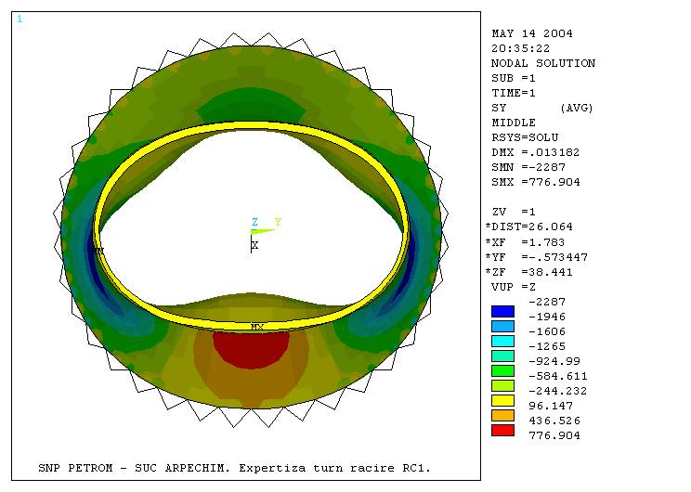Select the yellow 96.147 legend swatch
This screenshot has width=691, height=492.
(x=502, y=400)
